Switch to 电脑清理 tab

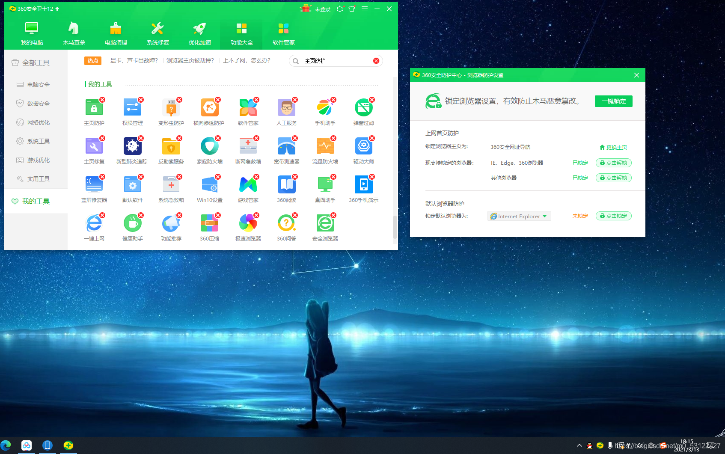pyautogui.click(x=116, y=33)
